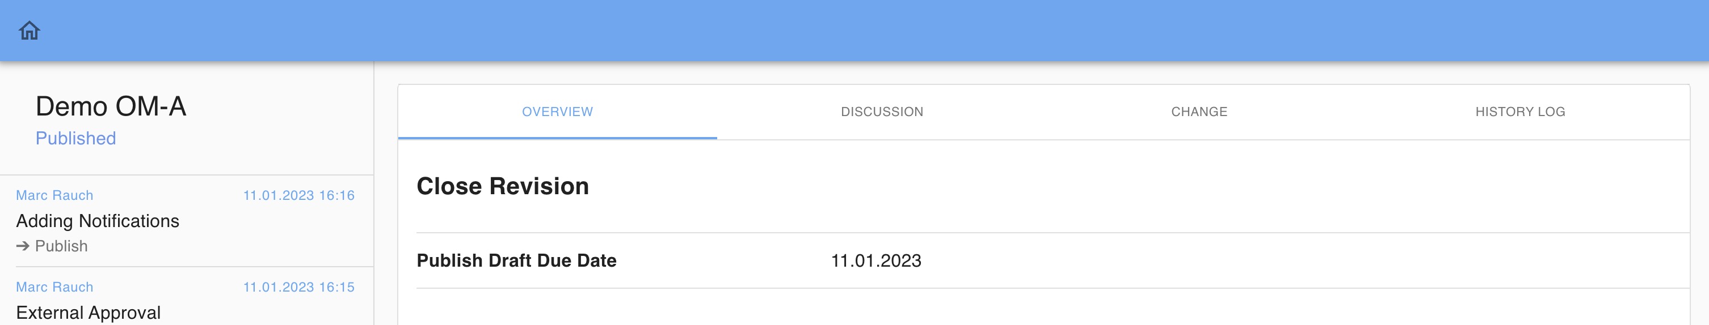Select the Change tab

1199,112
